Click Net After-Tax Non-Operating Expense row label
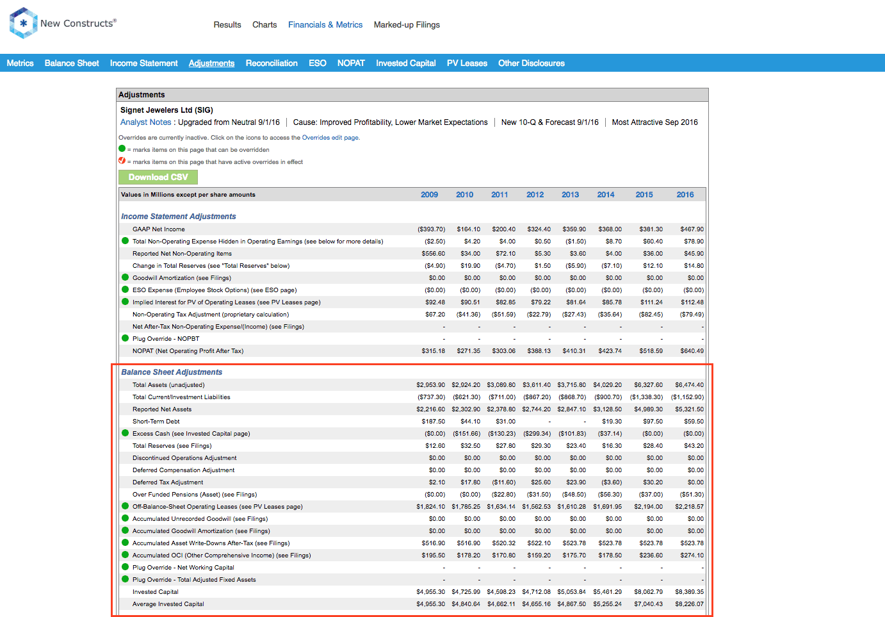This screenshot has height=617, width=885. 218,327
